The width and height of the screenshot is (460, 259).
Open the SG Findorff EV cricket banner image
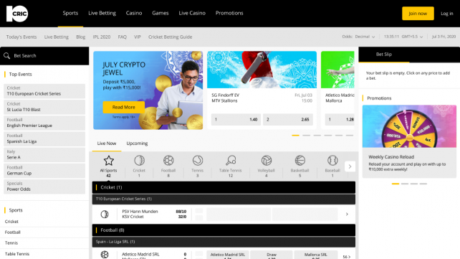coord(262,70)
